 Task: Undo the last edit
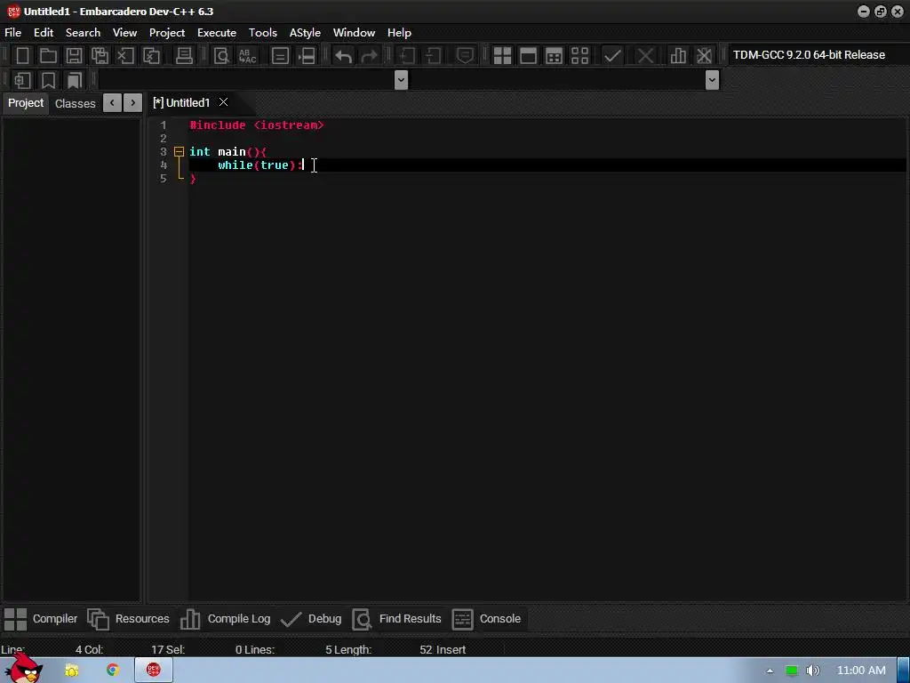(343, 56)
